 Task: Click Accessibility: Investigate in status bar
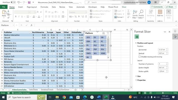point(21,93)
